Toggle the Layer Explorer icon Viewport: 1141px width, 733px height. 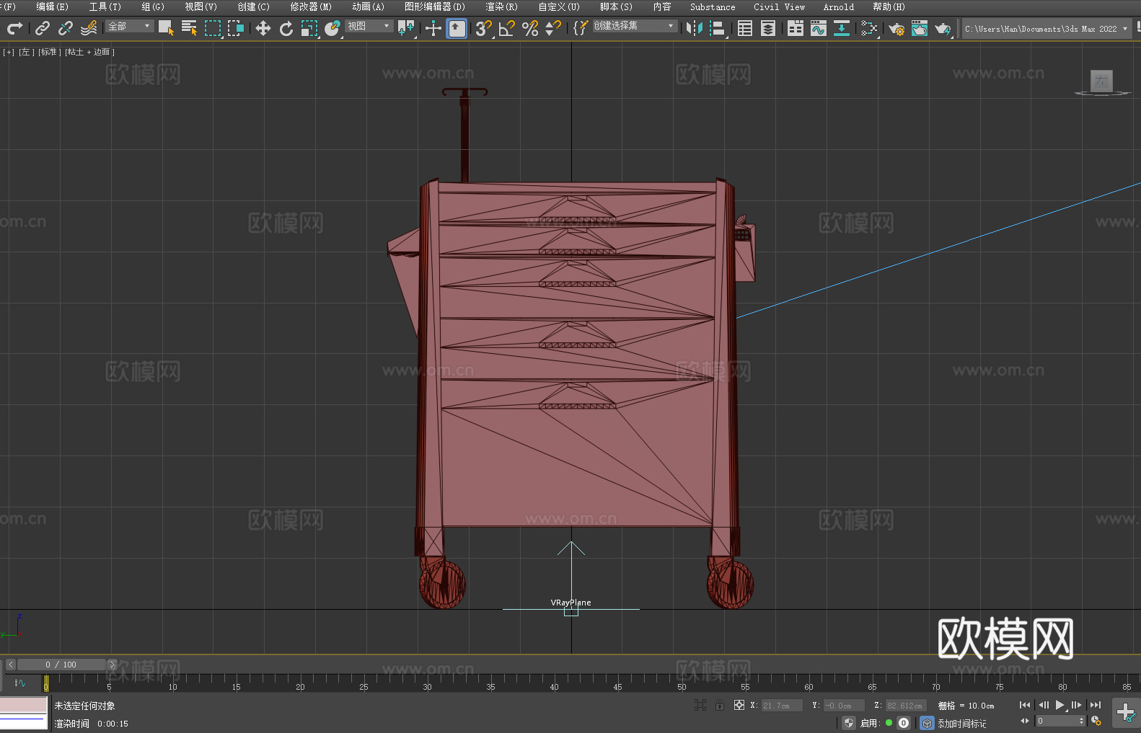point(768,28)
